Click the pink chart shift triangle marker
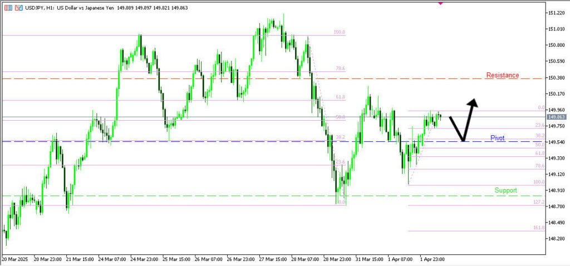This screenshot has height=266, width=570. tap(441, 3)
